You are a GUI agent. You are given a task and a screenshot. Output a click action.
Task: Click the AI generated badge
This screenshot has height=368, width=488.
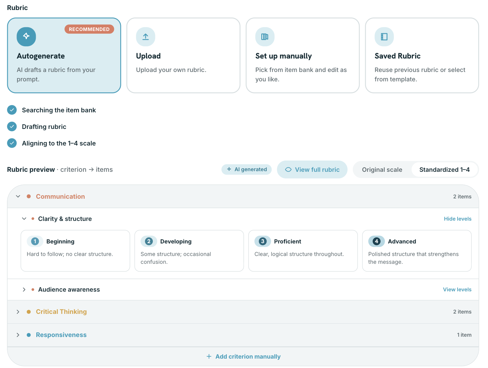coord(247,169)
